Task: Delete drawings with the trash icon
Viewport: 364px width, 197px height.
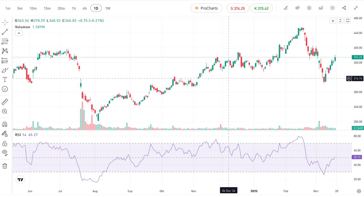Action: [5, 166]
